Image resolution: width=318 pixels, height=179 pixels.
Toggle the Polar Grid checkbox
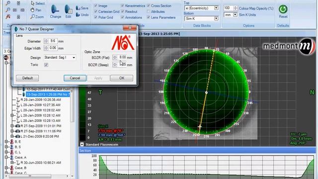tap(95, 17)
